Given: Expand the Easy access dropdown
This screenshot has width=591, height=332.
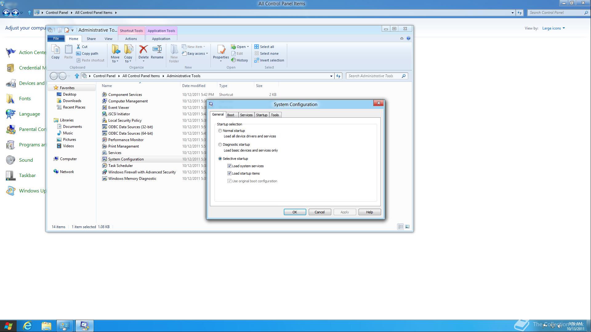Looking at the screenshot, I should coord(207,53).
